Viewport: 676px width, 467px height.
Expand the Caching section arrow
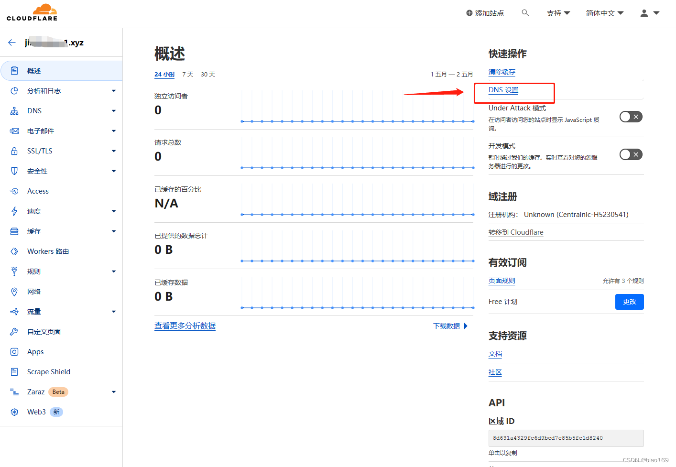pyautogui.click(x=114, y=231)
